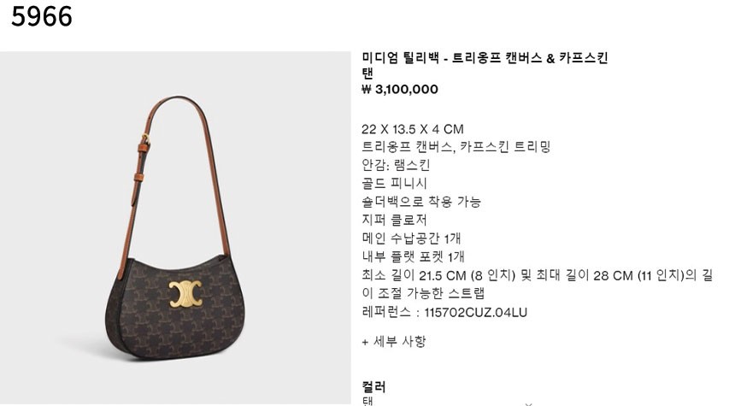
Task: Expand the 세부 사항 details section
Action: (394, 341)
